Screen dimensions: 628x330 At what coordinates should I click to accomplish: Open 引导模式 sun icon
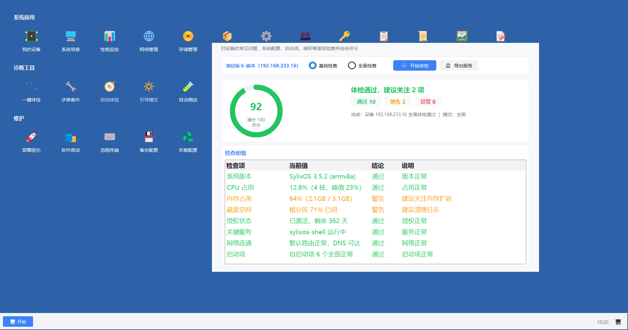[149, 87]
